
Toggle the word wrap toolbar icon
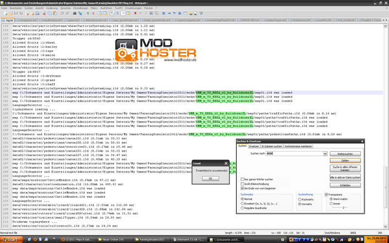112,14
